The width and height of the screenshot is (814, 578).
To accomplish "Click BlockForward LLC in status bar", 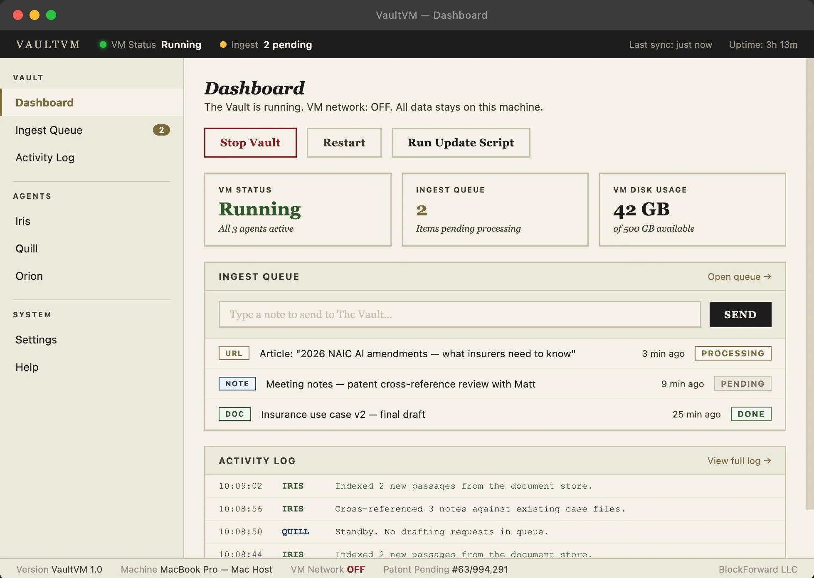I will tap(758, 569).
